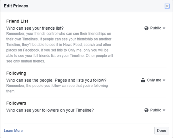Select the Following section heading

(x=16, y=73)
